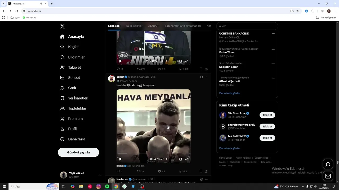Play the Yusuf post video
This screenshot has width=339, height=190.
(x=121, y=159)
